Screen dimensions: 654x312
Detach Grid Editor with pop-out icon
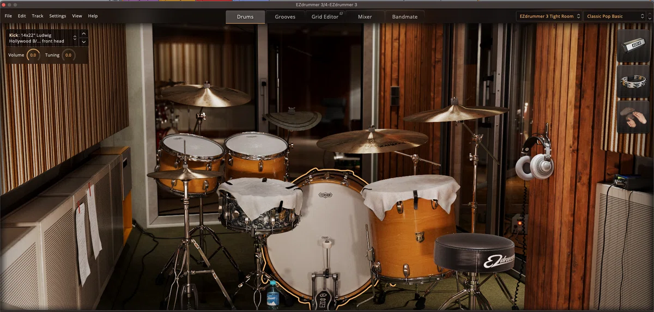point(341,13)
